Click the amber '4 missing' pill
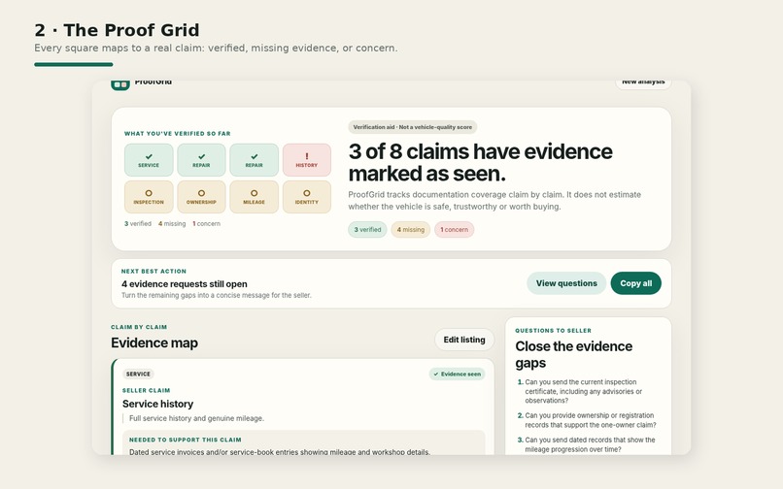Screen dimensions: 783x489 pos(411,230)
